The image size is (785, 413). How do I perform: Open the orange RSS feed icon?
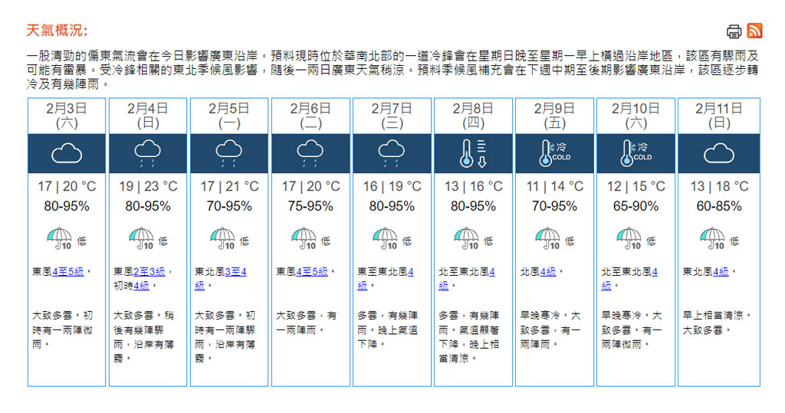(x=754, y=31)
